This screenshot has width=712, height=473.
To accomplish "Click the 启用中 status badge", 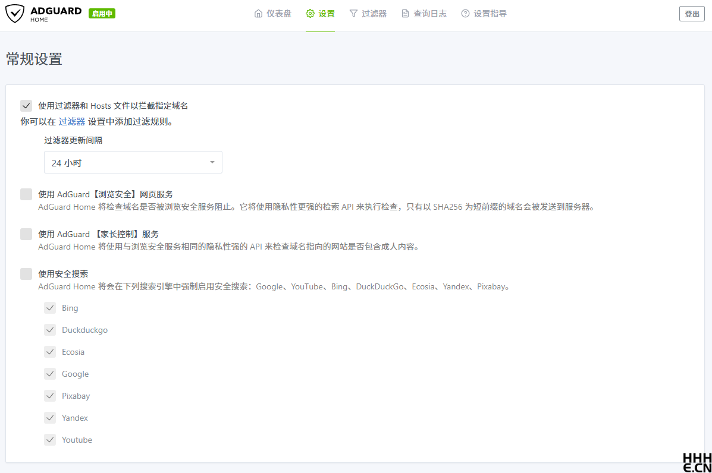I will [102, 14].
